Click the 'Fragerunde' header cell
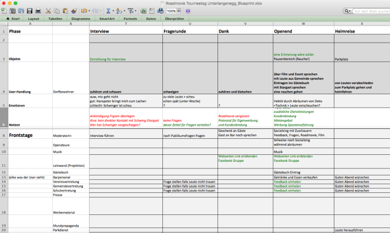 click(x=190, y=31)
